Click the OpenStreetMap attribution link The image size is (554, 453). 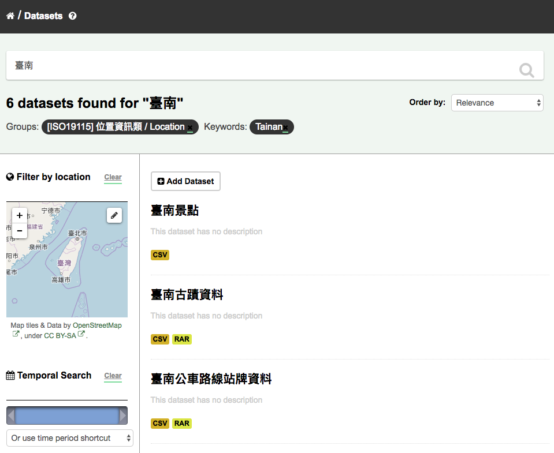point(97,325)
